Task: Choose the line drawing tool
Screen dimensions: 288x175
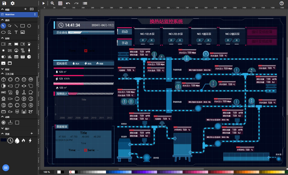Action: 16,26
